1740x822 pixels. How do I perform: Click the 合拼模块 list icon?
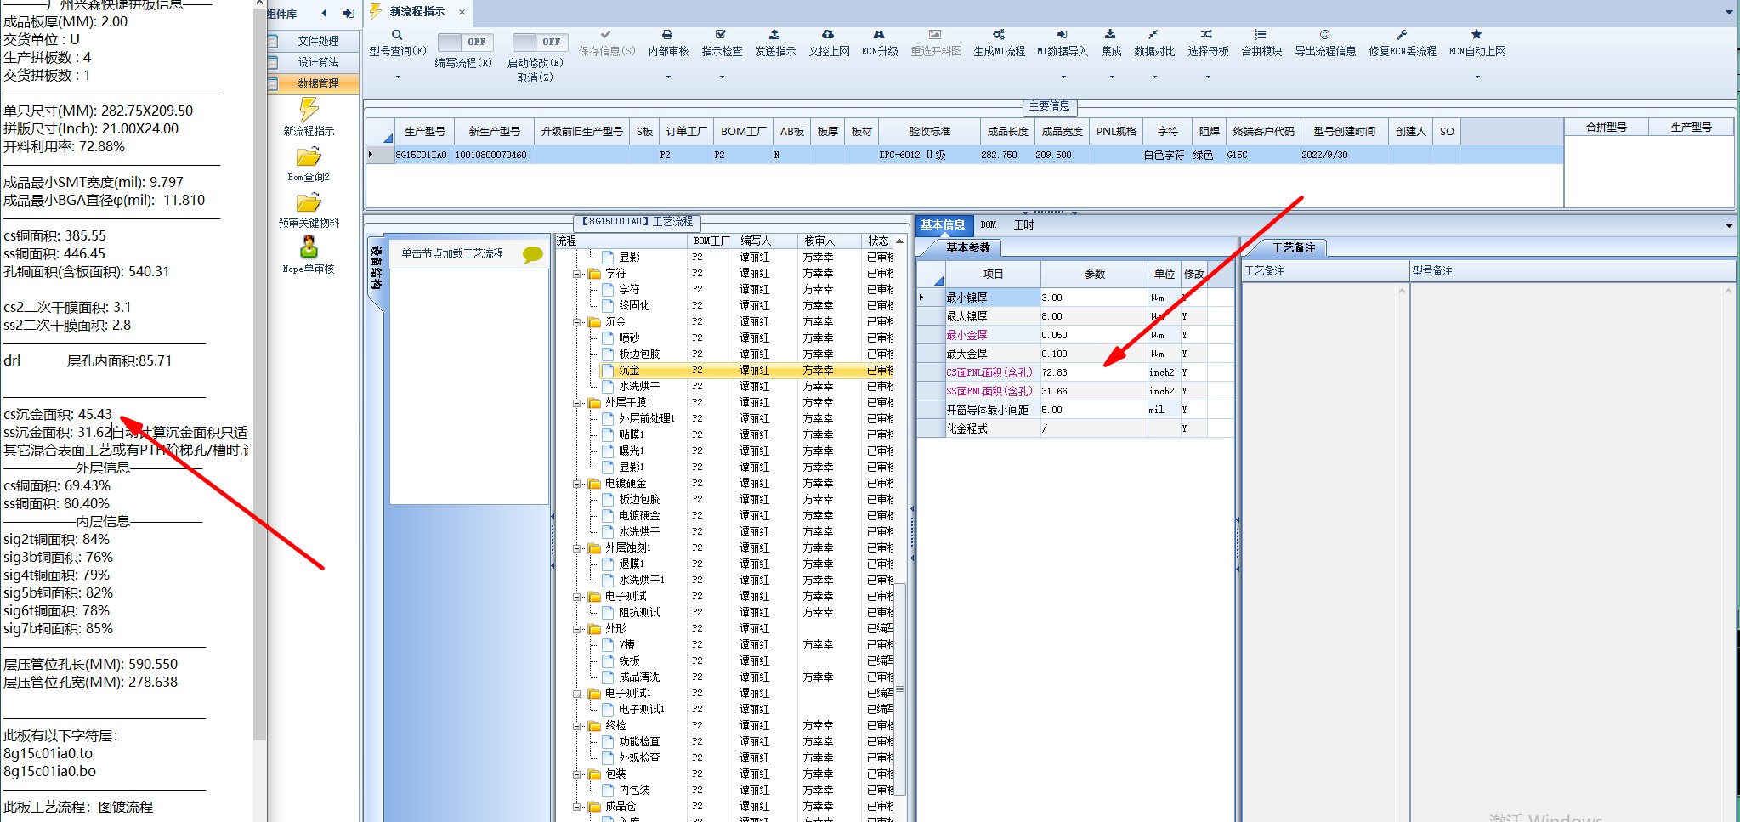[x=1261, y=35]
